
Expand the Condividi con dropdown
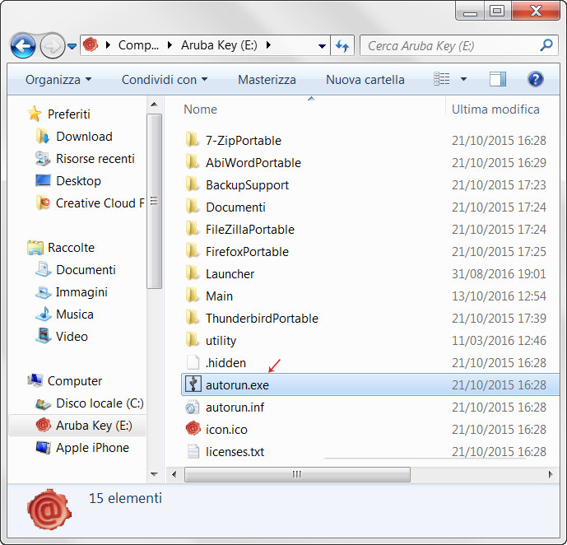click(x=164, y=80)
